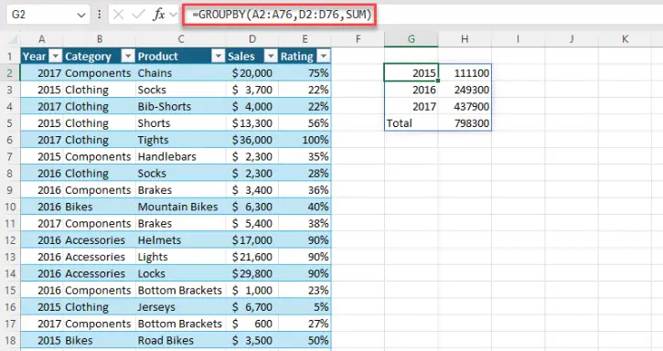Click the Insert Function fx icon

point(159,15)
